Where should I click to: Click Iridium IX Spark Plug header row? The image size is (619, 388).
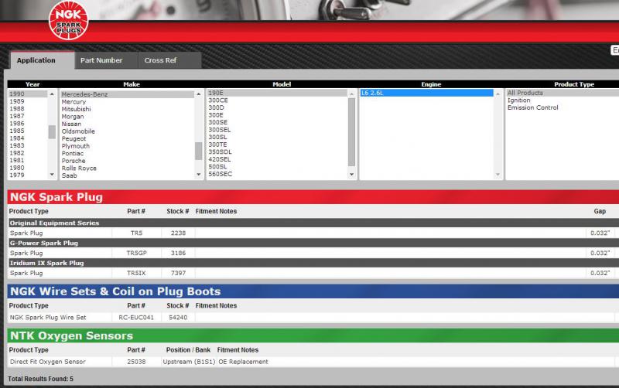[313, 264]
